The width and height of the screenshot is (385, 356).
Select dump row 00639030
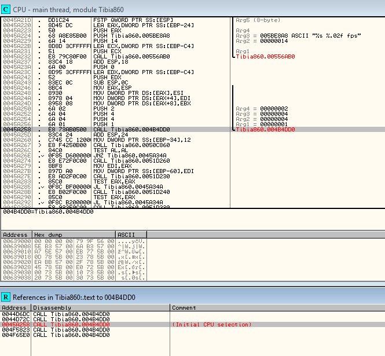[74, 272]
